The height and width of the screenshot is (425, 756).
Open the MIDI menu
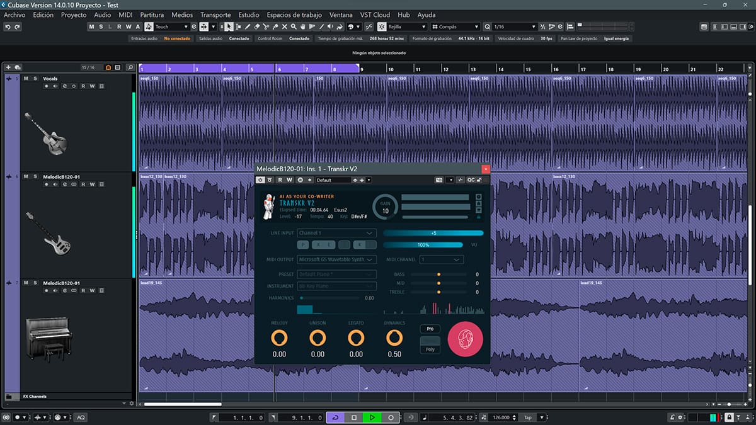125,14
